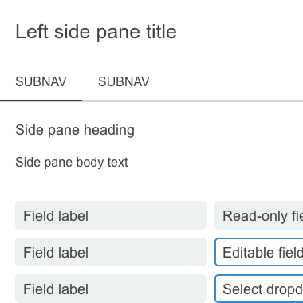Click Field label beside Select dropdown
The width and height of the screenshot is (303, 303).
[x=111, y=289]
